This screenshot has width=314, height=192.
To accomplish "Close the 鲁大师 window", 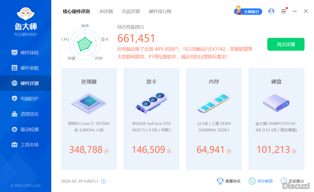I will [306, 11].
